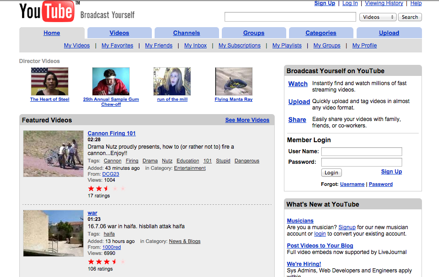This screenshot has height=277, width=439.
Task: Open News & Blogs category link
Action: (185, 241)
